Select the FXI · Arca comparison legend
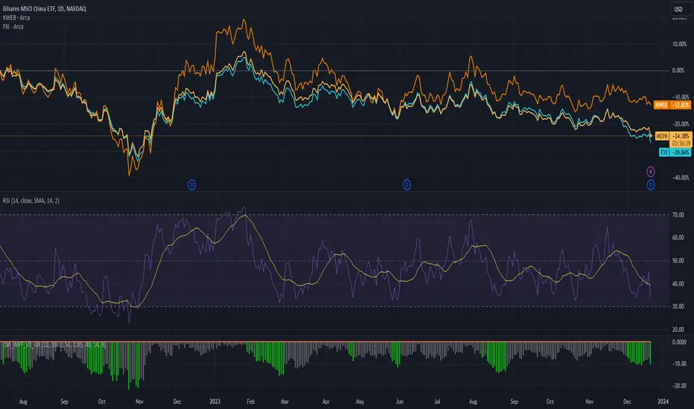The image size is (694, 409). [13, 27]
